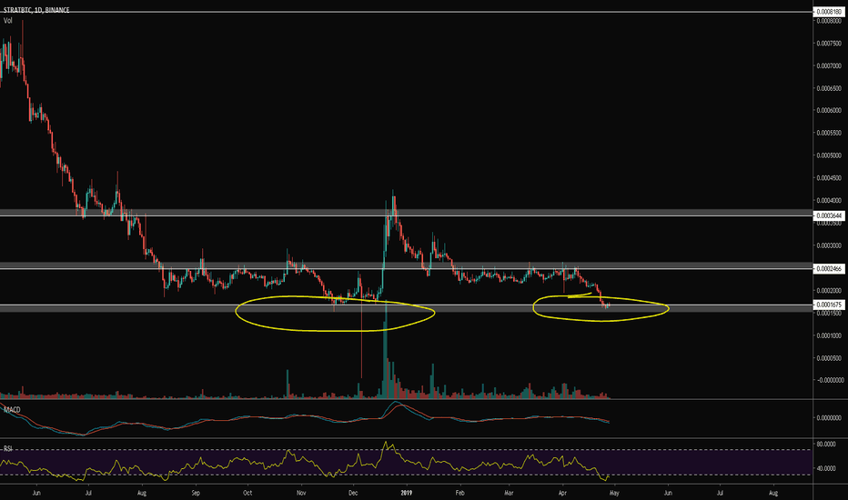Click the 0.0005000 price axis label
Image resolution: width=848 pixels, height=500 pixels.
(x=829, y=155)
